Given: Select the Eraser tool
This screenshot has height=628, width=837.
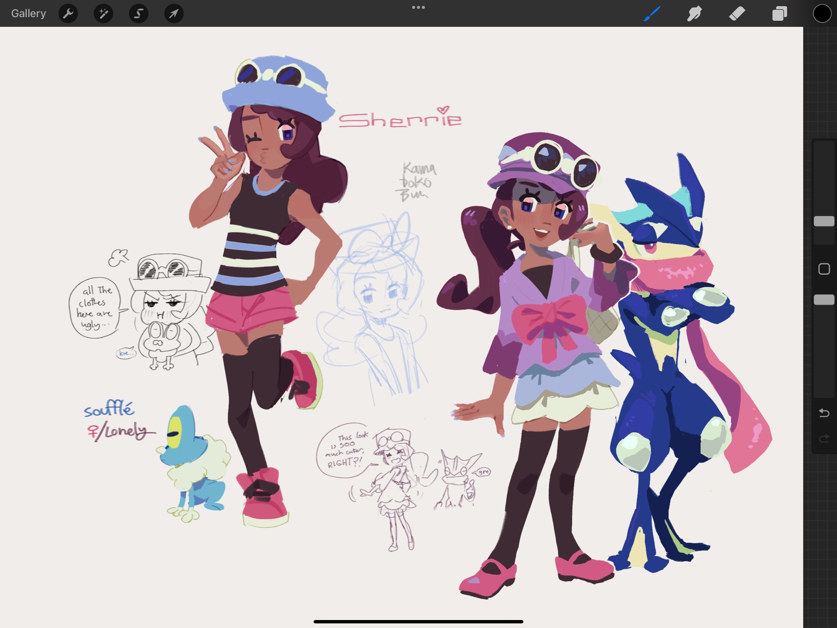Looking at the screenshot, I should pos(737,13).
